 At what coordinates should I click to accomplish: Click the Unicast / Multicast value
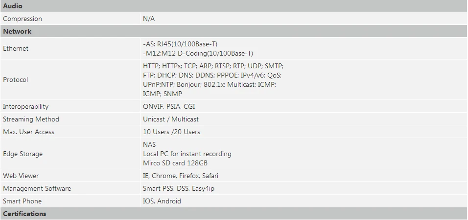[171, 119]
